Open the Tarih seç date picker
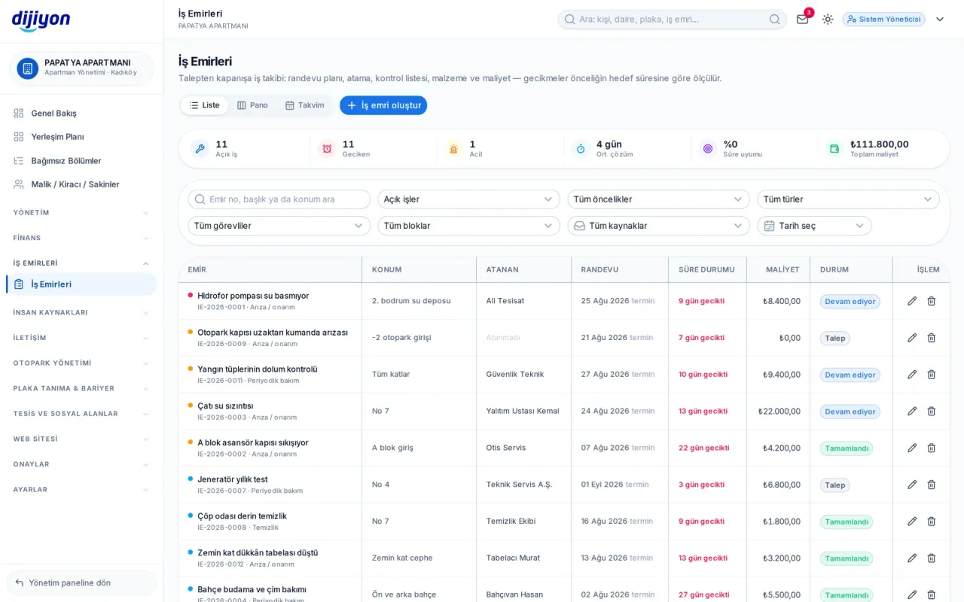The width and height of the screenshot is (964, 602). click(x=814, y=226)
